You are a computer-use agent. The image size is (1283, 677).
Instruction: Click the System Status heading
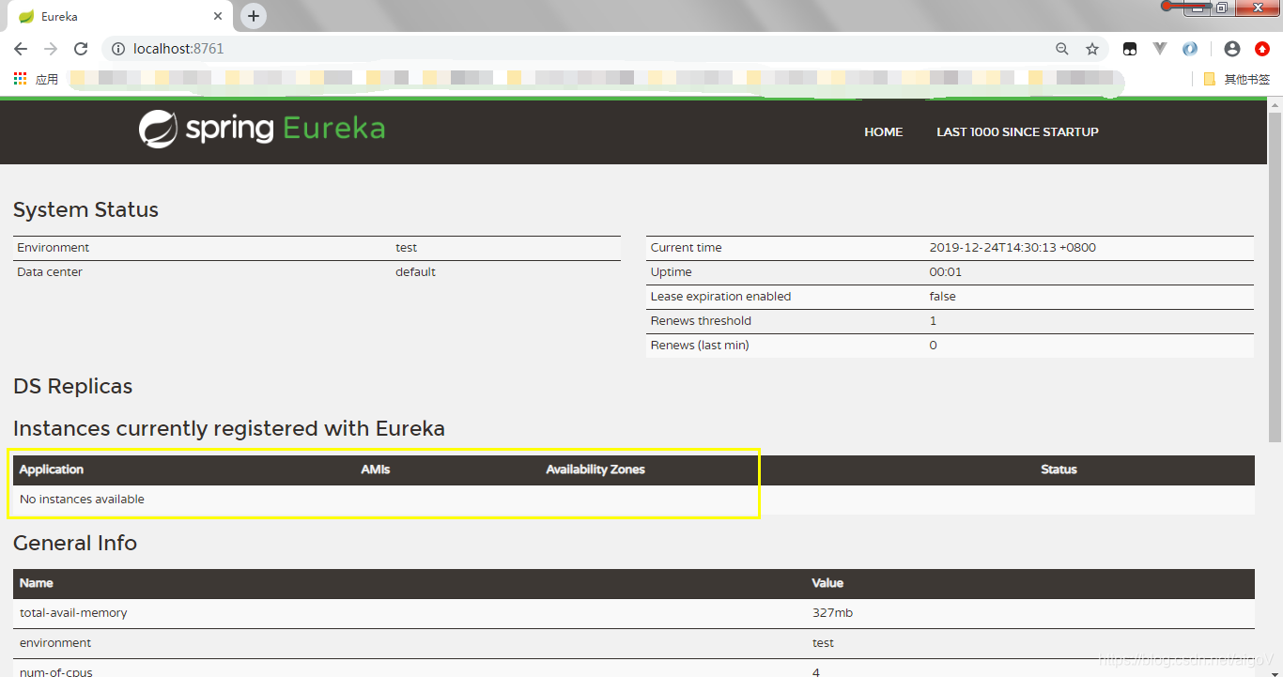pyautogui.click(x=85, y=210)
